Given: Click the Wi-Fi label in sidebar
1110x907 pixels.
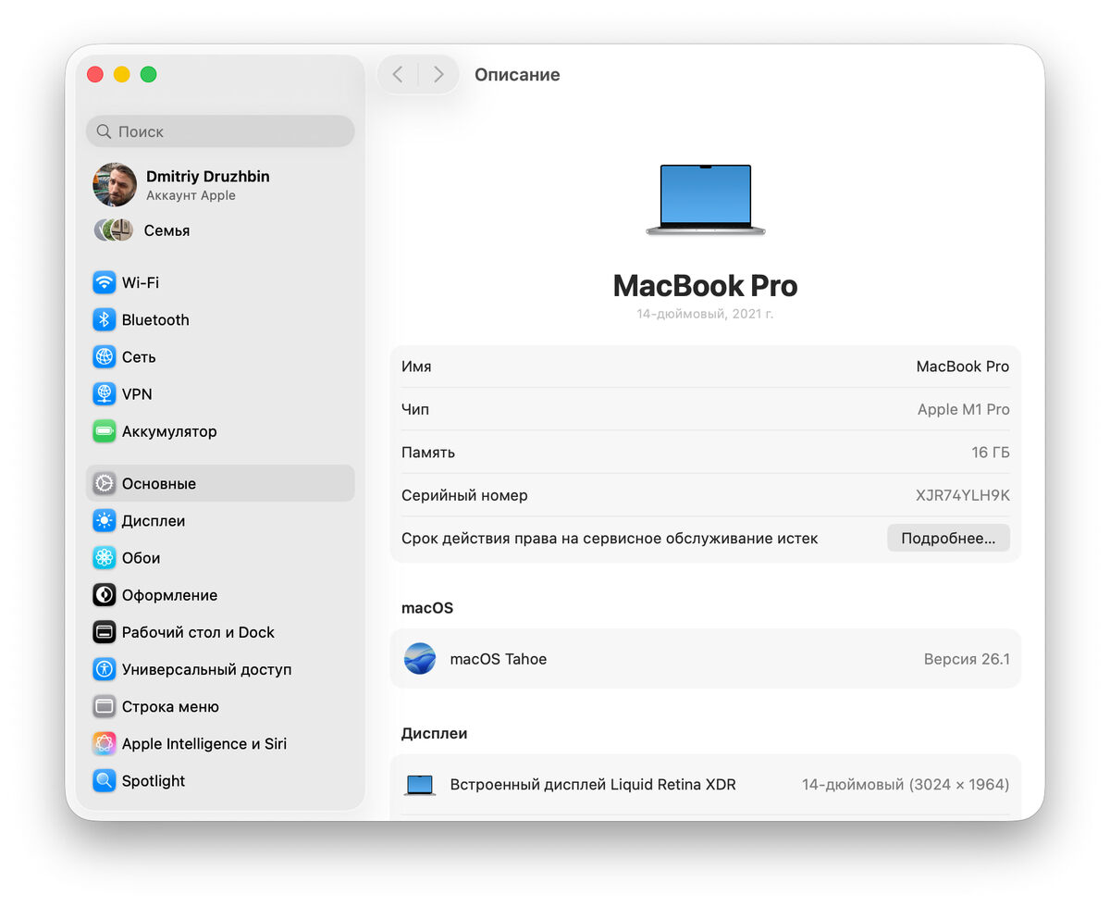Looking at the screenshot, I should point(141,282).
